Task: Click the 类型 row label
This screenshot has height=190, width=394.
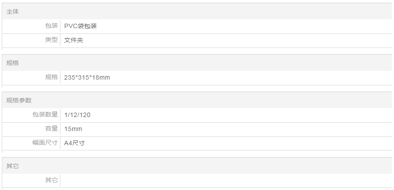Action: pos(51,40)
